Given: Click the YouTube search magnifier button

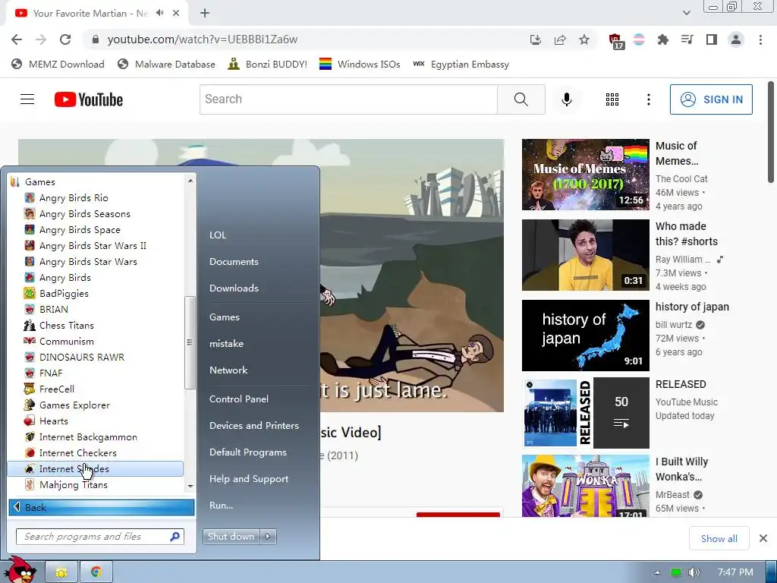Looking at the screenshot, I should click(x=521, y=99).
